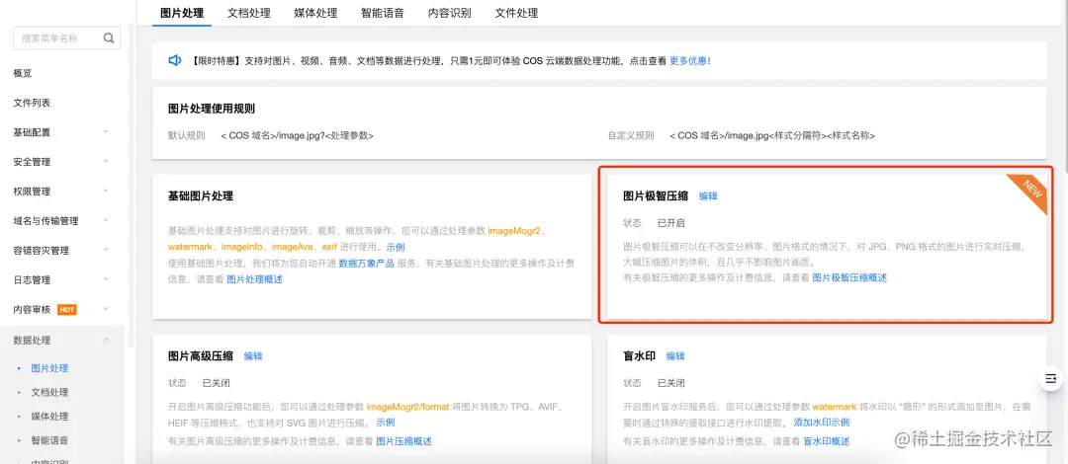Expand the 权限管理 menu
This screenshot has width=1068, height=464.
click(x=62, y=192)
